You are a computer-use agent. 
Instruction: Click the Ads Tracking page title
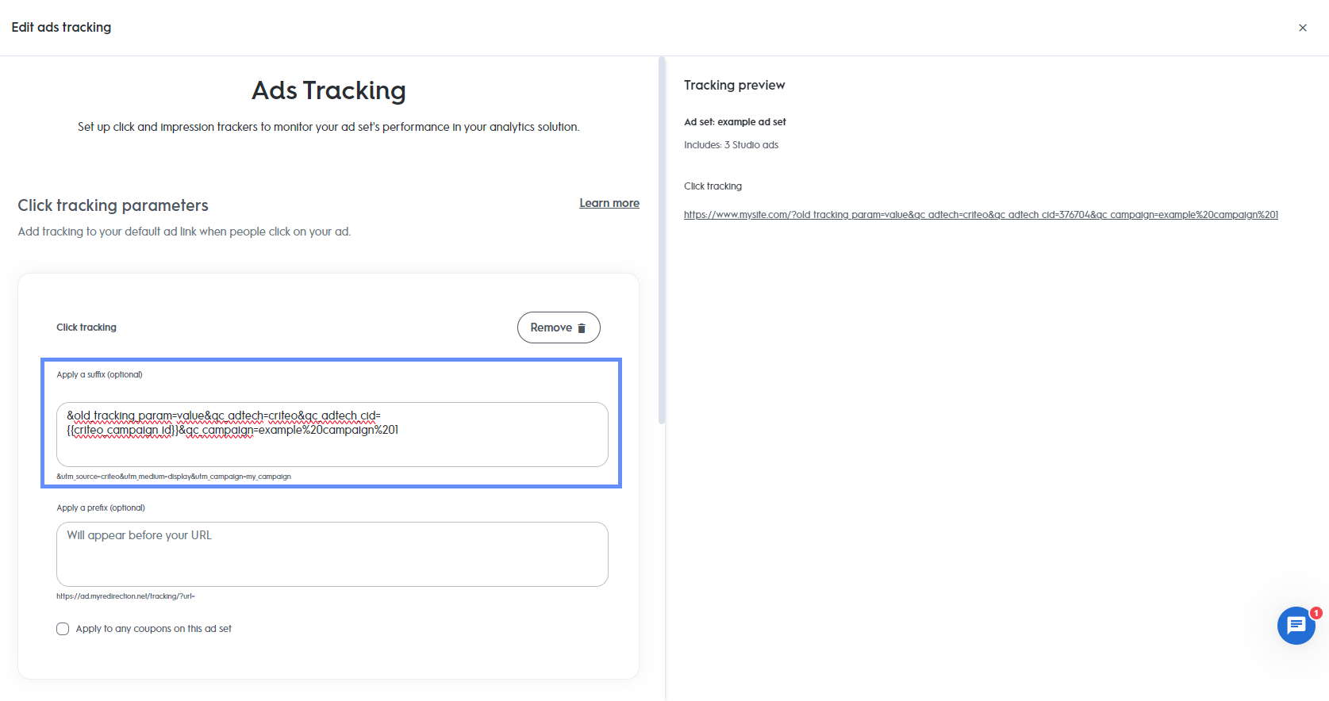[328, 90]
